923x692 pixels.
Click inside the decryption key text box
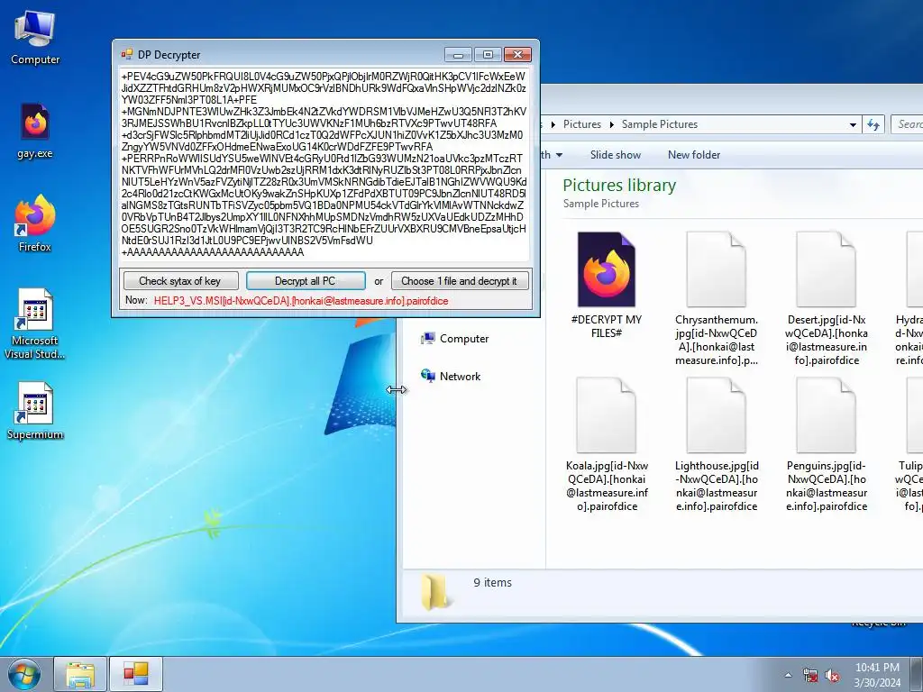click(324, 164)
